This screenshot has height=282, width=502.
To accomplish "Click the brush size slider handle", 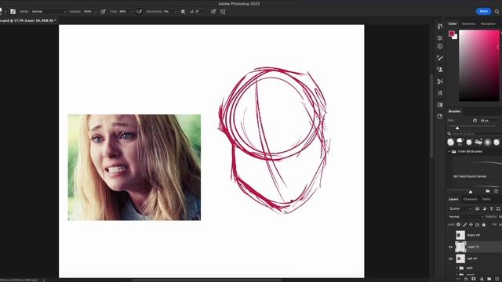I will click(457, 128).
